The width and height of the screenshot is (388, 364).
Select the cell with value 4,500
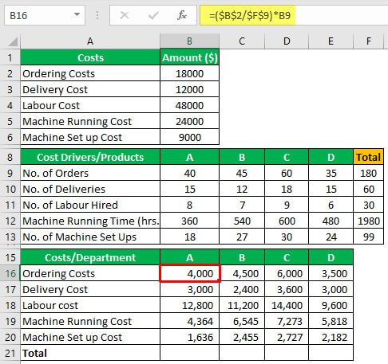(x=242, y=273)
